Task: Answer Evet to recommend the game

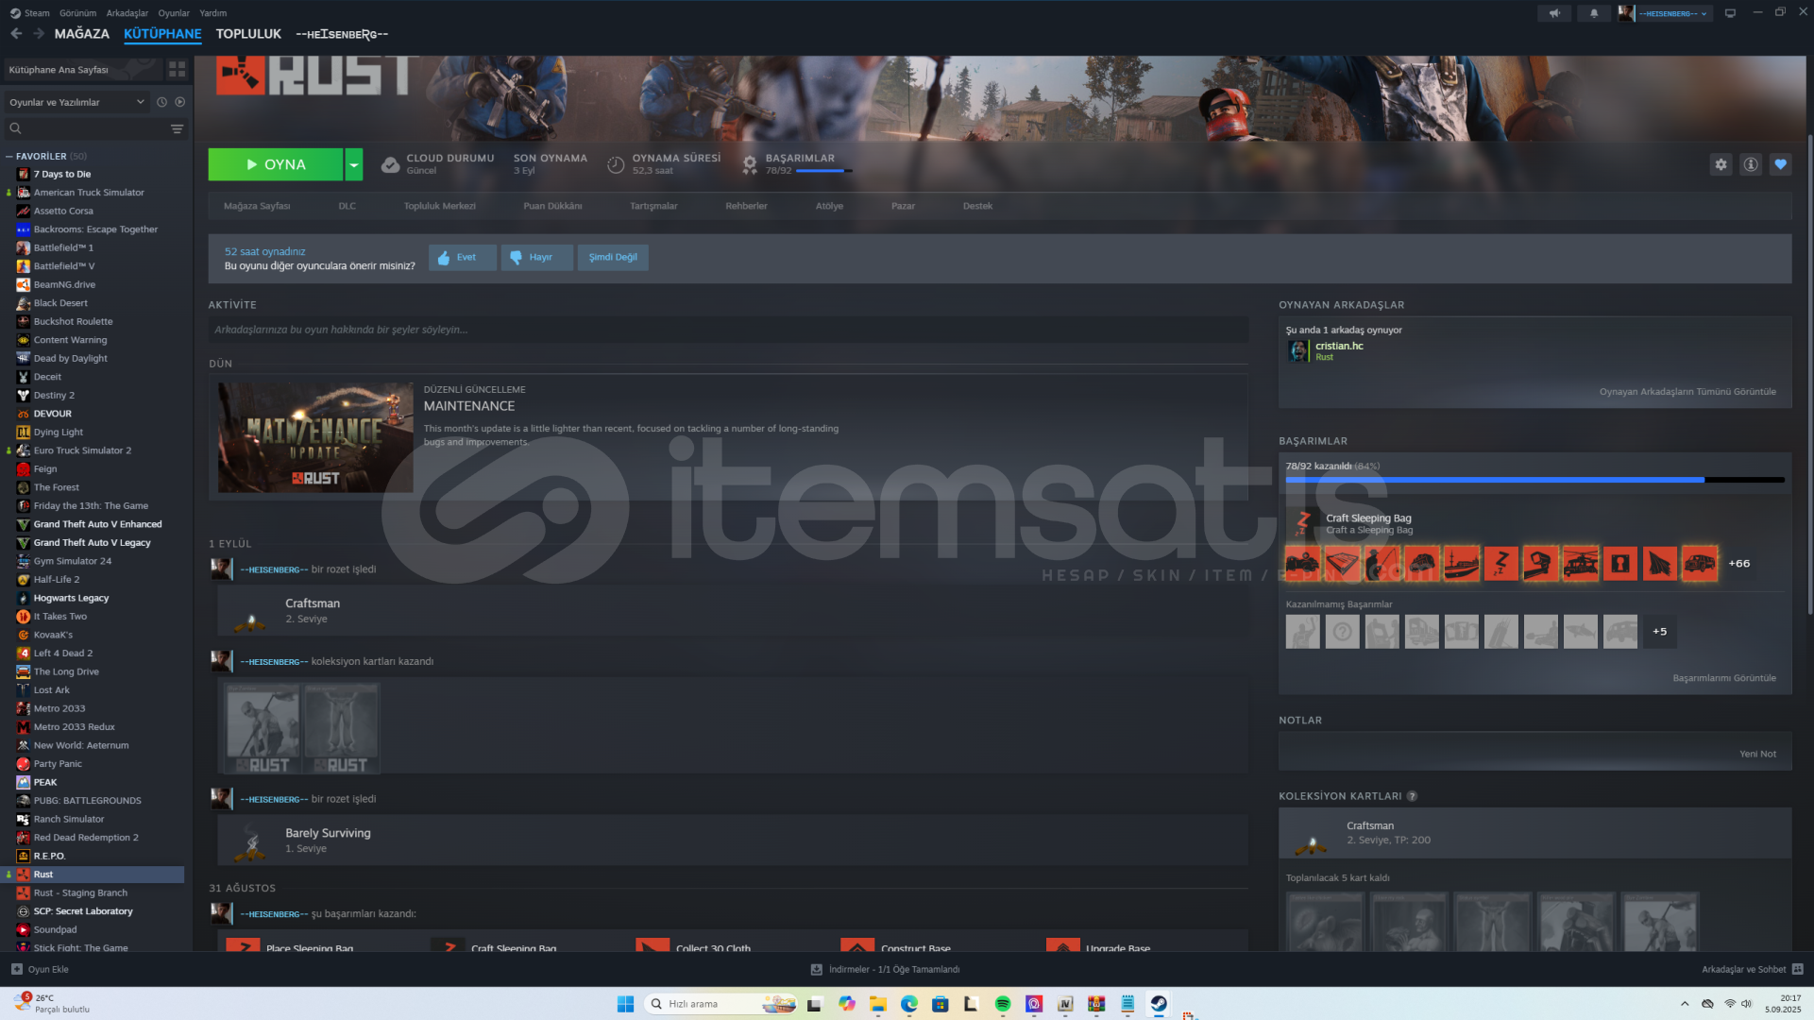Action: (x=463, y=258)
